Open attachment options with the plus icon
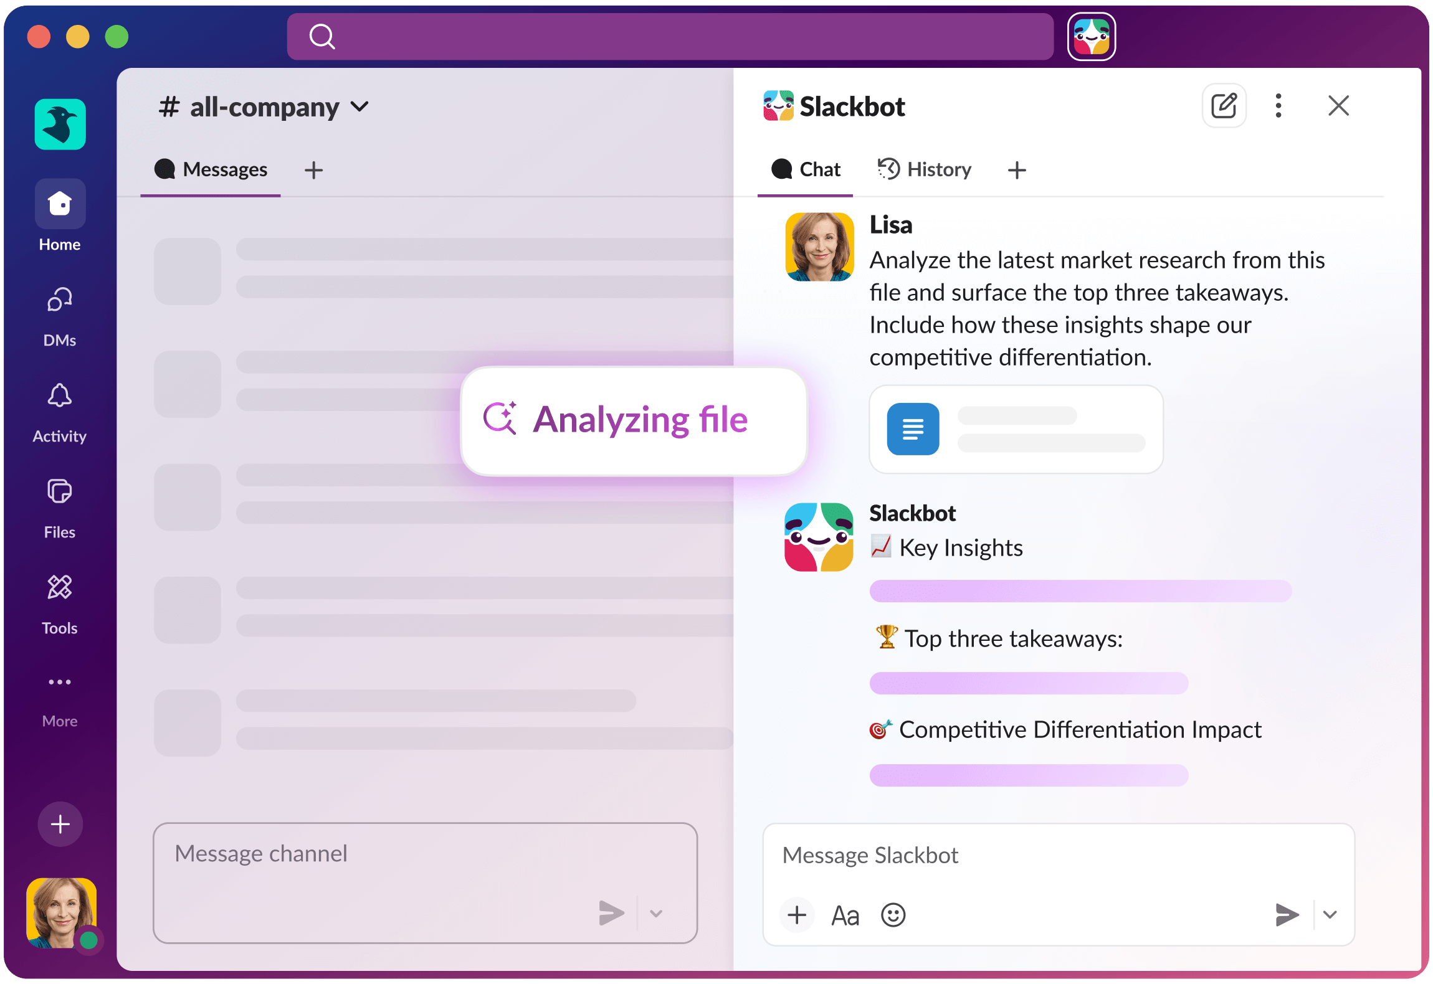1433x984 pixels. coord(797,915)
